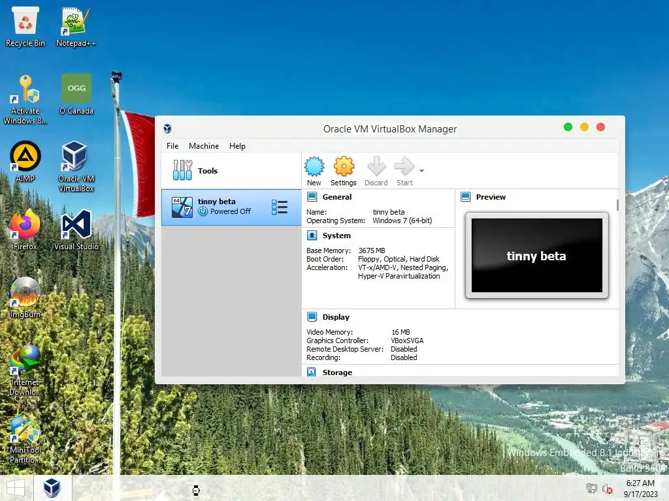The image size is (669, 501).
Task: Click the VirtualBox title bar cube icon
Action: click(168, 129)
